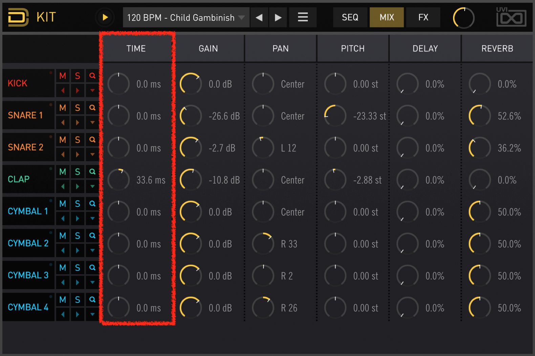Viewport: 535px width, 356px height.
Task: Load previous sample for KICK
Action: click(x=63, y=91)
